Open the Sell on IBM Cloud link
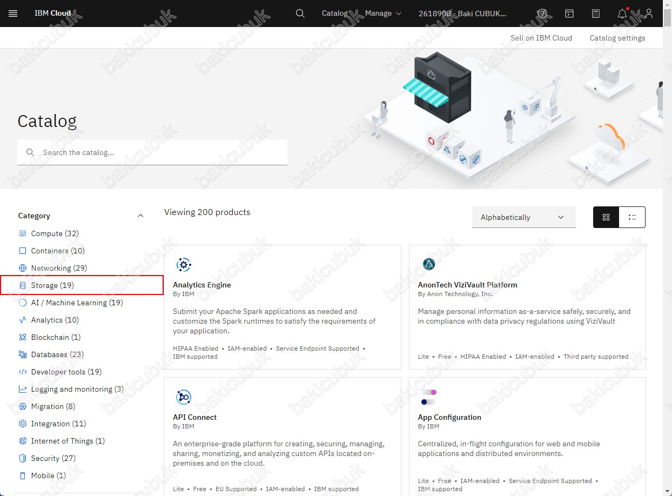 tap(541, 38)
